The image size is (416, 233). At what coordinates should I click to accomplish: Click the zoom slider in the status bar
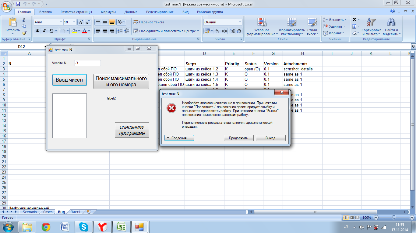394,218
